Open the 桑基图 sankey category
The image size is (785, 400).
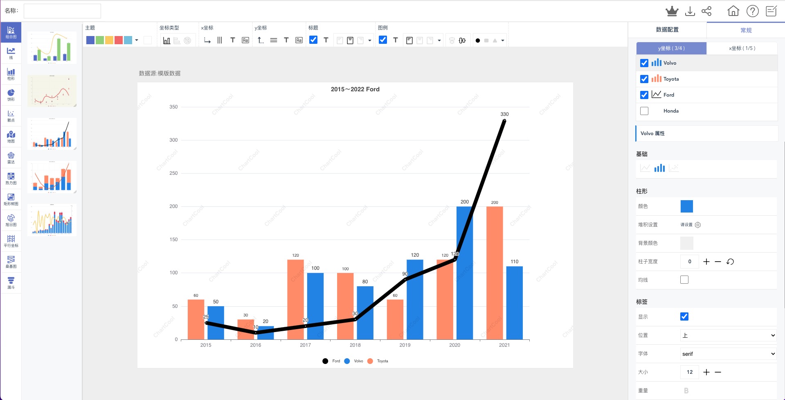coord(11,262)
